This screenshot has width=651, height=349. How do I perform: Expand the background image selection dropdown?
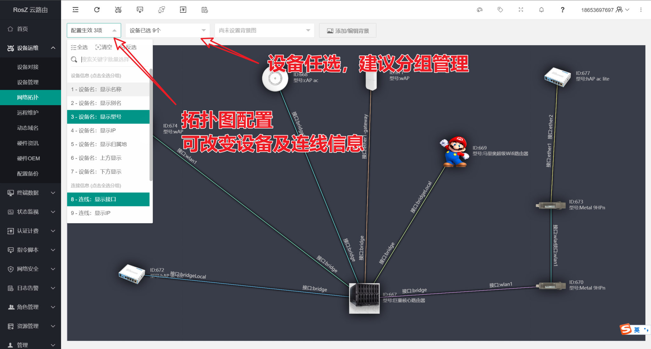[264, 30]
